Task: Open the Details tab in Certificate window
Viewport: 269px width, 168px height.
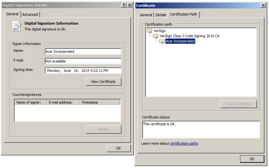Action: 161,15
